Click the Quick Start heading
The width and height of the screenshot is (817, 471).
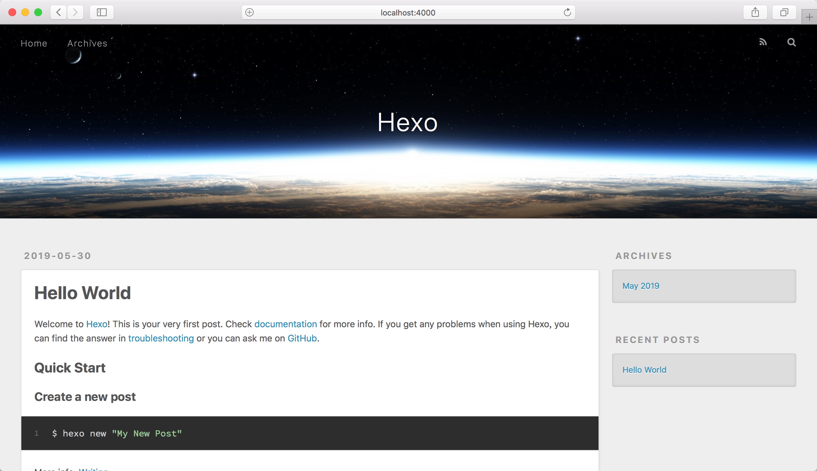70,368
